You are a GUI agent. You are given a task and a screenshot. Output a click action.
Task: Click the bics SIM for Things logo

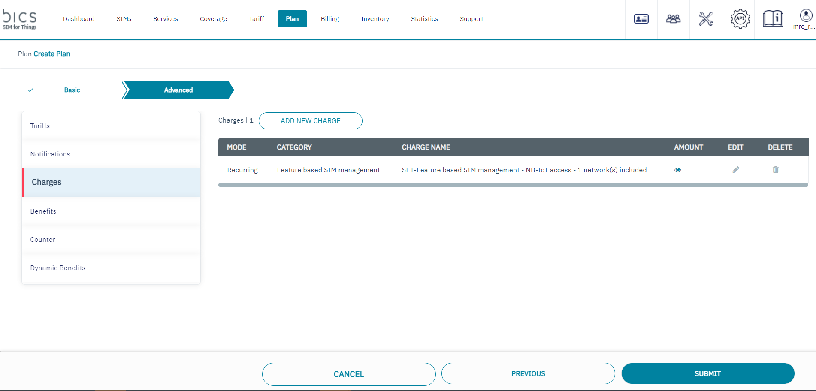tap(20, 19)
